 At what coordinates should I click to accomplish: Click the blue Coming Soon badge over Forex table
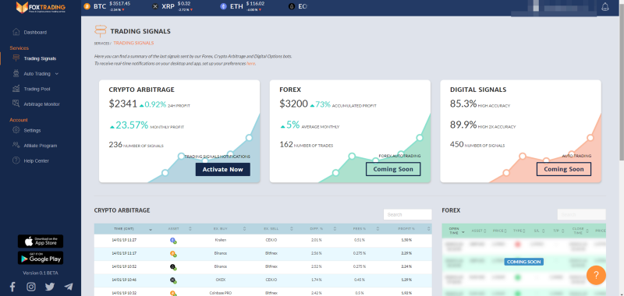(523, 262)
